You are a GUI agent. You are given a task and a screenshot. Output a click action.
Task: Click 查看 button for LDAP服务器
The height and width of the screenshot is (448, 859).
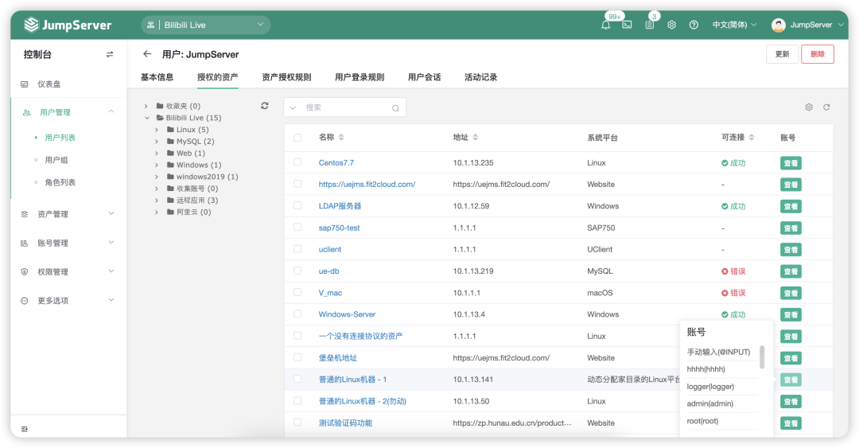pos(791,207)
